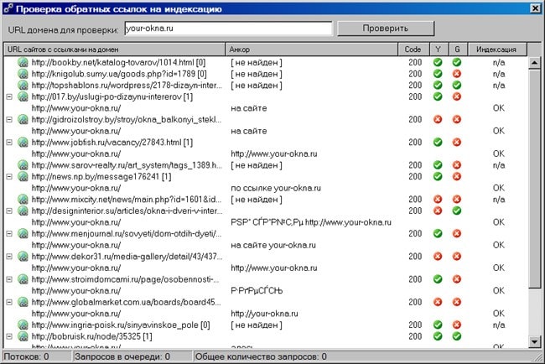Close the backlink check window

[x=535, y=8]
